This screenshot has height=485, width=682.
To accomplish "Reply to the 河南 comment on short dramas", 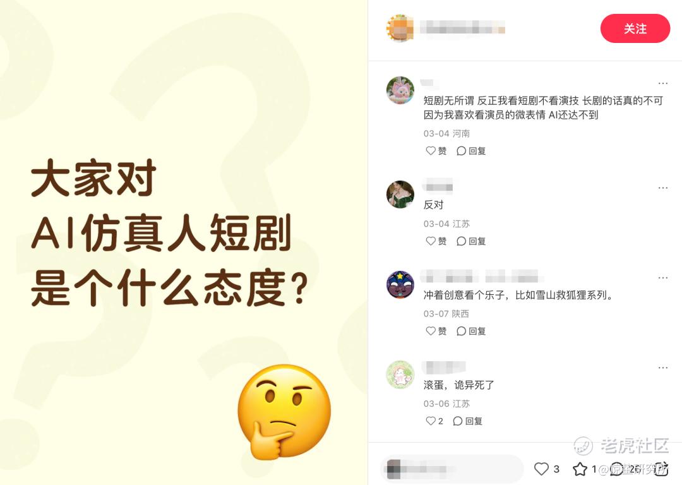I will (x=471, y=151).
